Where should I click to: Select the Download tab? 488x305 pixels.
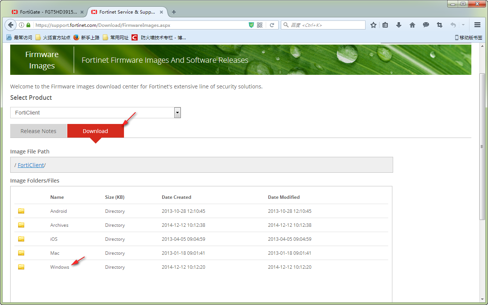click(95, 131)
